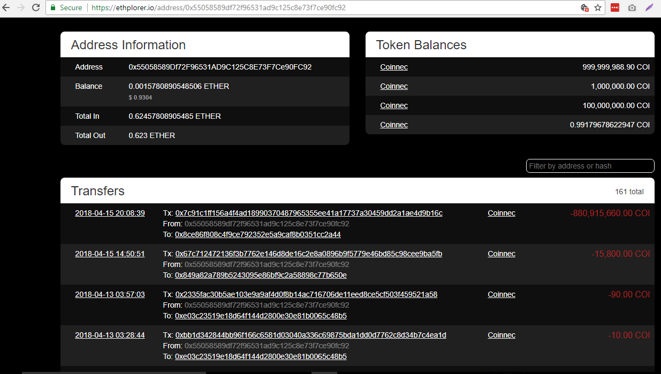Open Coinnec token with 1,000,000.00 COI balance
This screenshot has width=661, height=374.
pyautogui.click(x=394, y=86)
